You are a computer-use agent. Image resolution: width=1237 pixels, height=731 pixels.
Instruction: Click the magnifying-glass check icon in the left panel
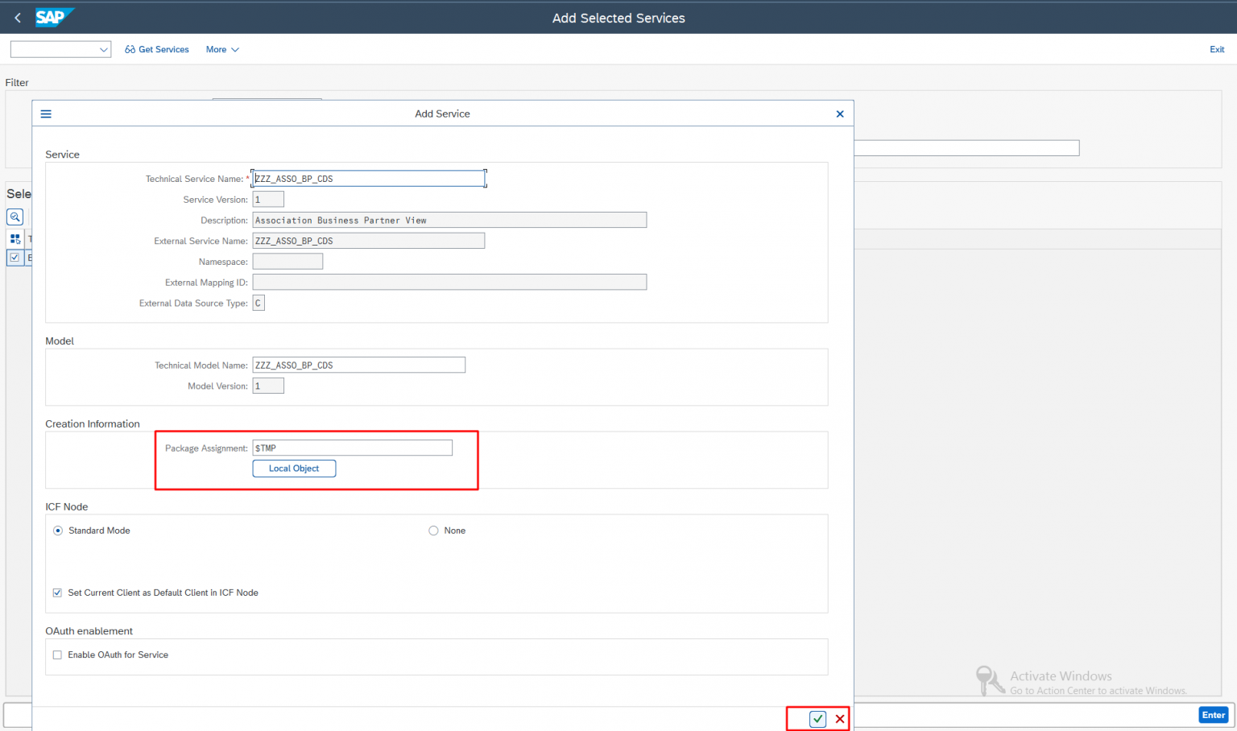coord(15,217)
